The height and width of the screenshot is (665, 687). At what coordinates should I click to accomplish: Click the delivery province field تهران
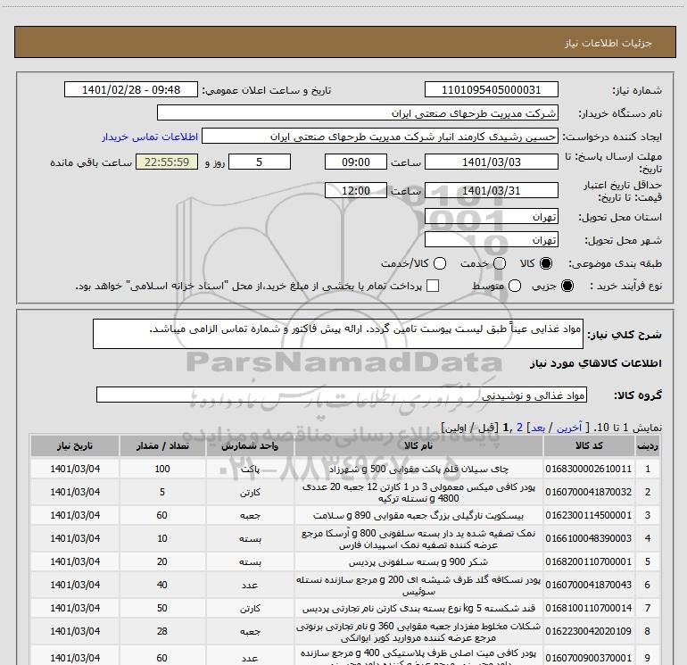491,216
